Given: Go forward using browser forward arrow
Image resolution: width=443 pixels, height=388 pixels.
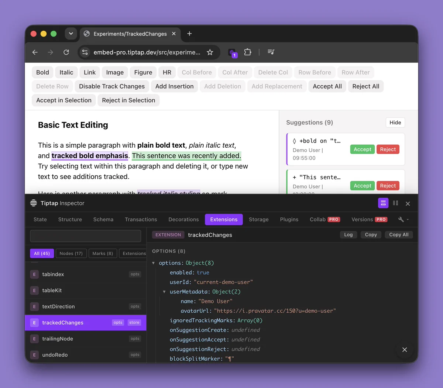Looking at the screenshot, I should (51, 52).
